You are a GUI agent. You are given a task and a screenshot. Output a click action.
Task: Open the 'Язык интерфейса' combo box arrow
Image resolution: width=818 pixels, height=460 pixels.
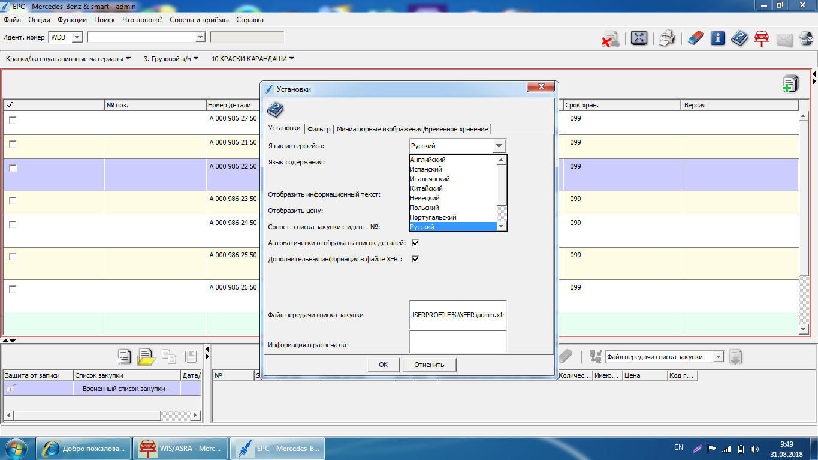pyautogui.click(x=499, y=146)
